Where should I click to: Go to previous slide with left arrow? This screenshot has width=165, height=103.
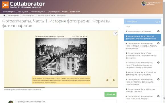[107, 80]
